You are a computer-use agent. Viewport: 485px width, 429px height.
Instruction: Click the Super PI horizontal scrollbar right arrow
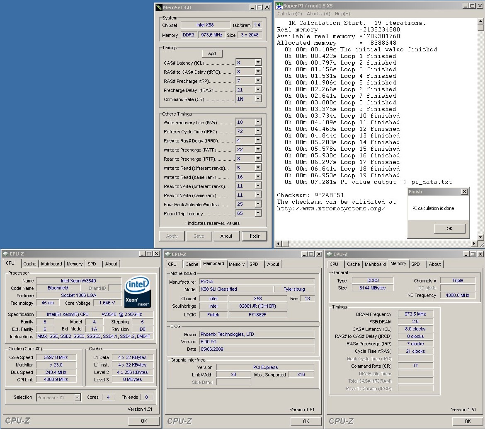[x=474, y=243]
